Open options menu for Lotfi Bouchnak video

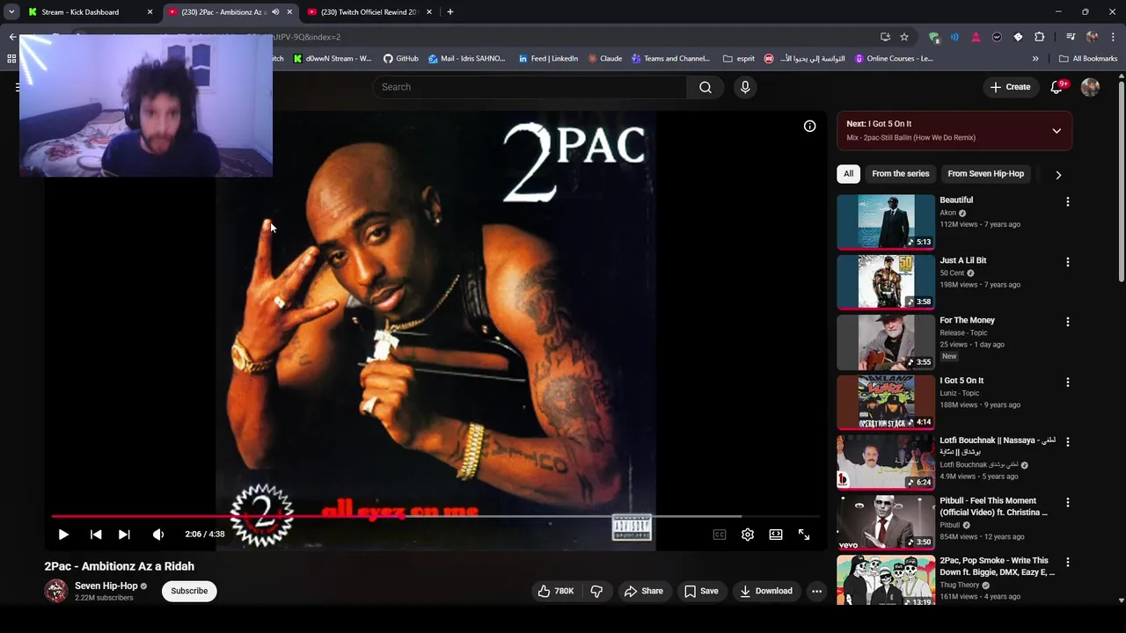pyautogui.click(x=1068, y=442)
